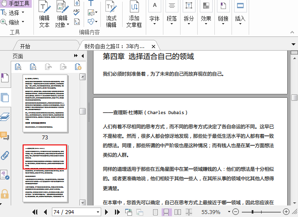Image resolution: width=298 pixels, height=217 pixels.
Task: Switch to continuous facing view
Action: click(189, 212)
